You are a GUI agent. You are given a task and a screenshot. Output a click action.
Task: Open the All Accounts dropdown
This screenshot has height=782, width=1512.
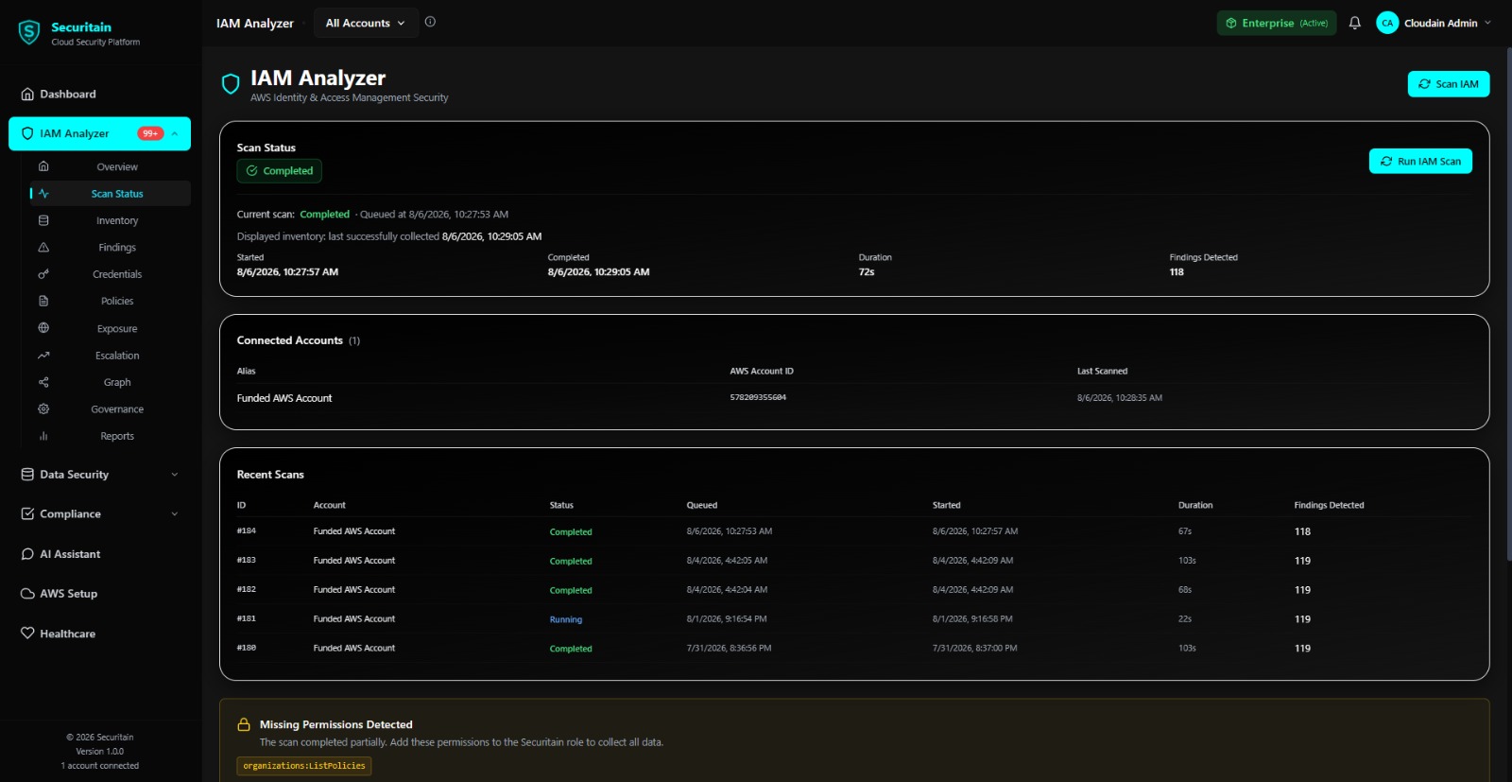coord(365,23)
